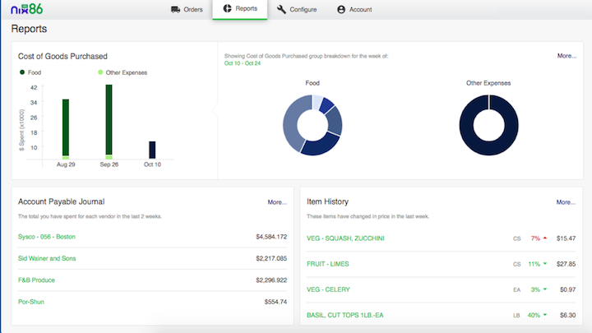Open More for Item History
Viewport: 592px width, 333px height.
(x=566, y=202)
